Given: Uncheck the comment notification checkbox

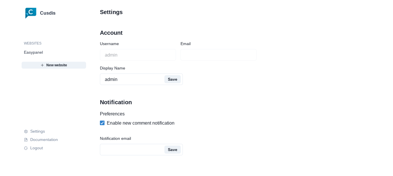Looking at the screenshot, I should click(102, 123).
